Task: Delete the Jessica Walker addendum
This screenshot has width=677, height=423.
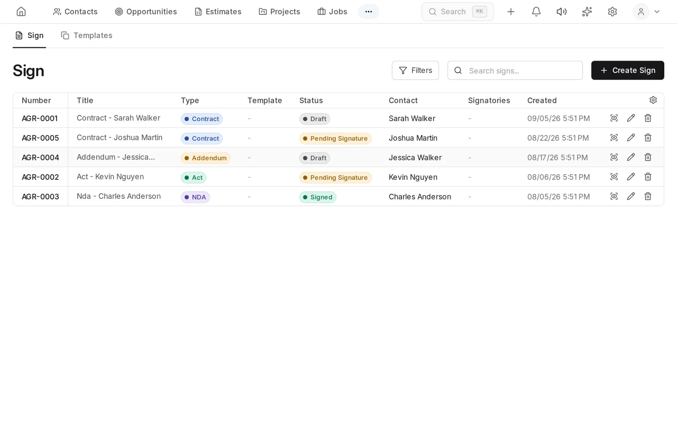Action: pyautogui.click(x=648, y=157)
